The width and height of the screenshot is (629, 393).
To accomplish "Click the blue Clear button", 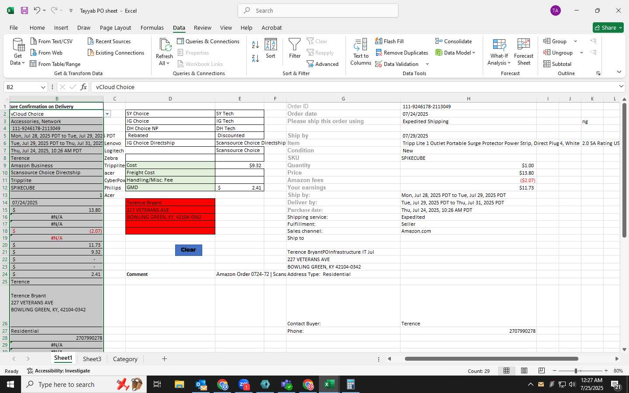I will 188,250.
